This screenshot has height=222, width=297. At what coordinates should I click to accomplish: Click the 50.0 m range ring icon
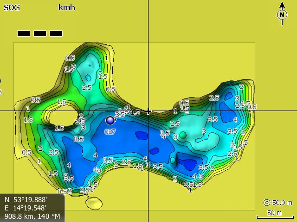(x=266, y=203)
